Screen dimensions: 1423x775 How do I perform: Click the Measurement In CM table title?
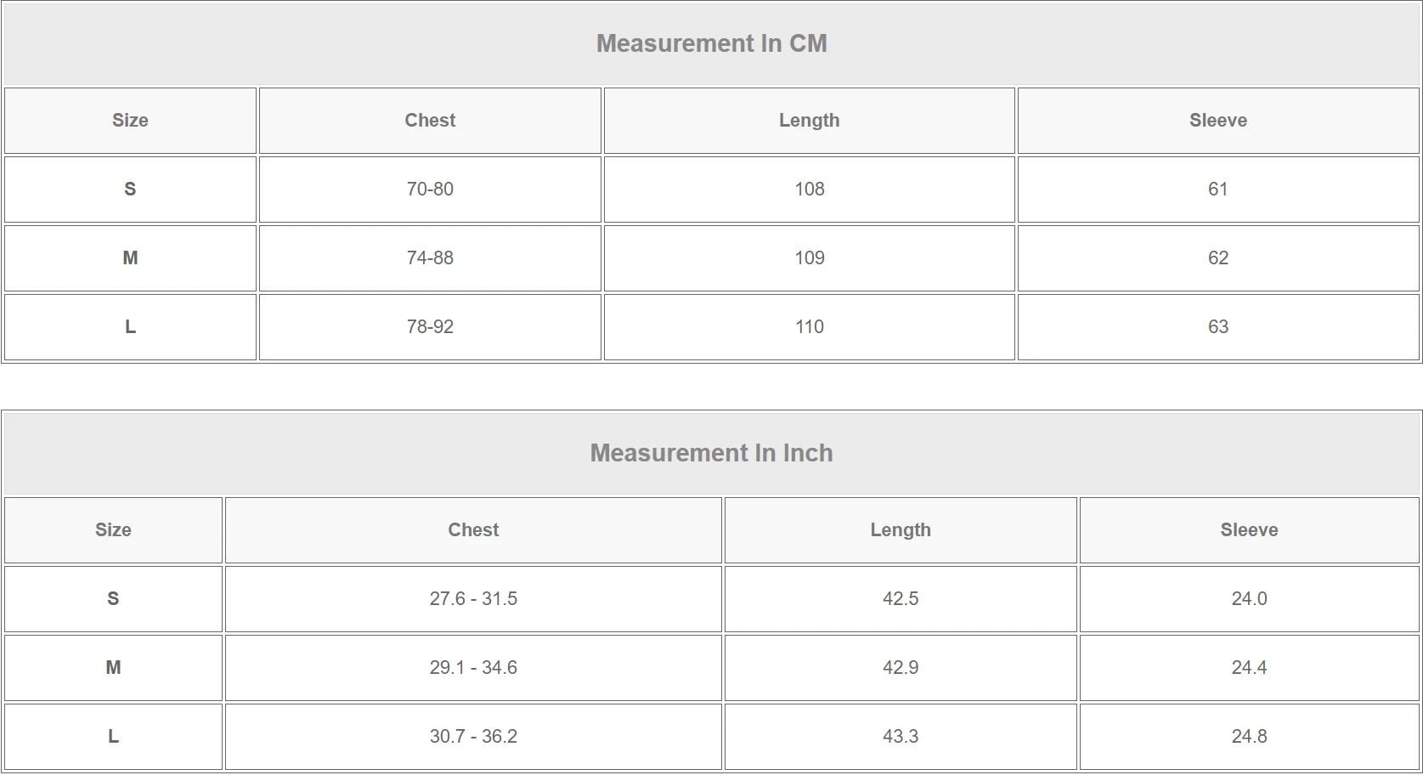711,43
